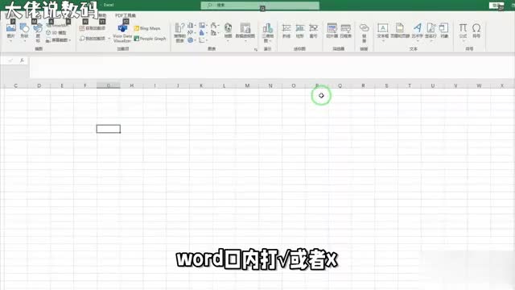Open the statistic chart dropdown
This screenshot has width=515, height=290.
(203, 32)
